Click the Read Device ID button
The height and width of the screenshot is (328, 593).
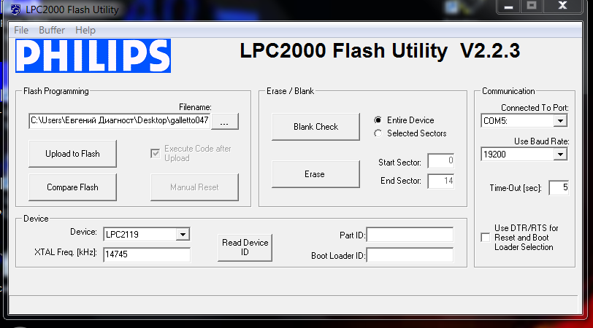245,248
